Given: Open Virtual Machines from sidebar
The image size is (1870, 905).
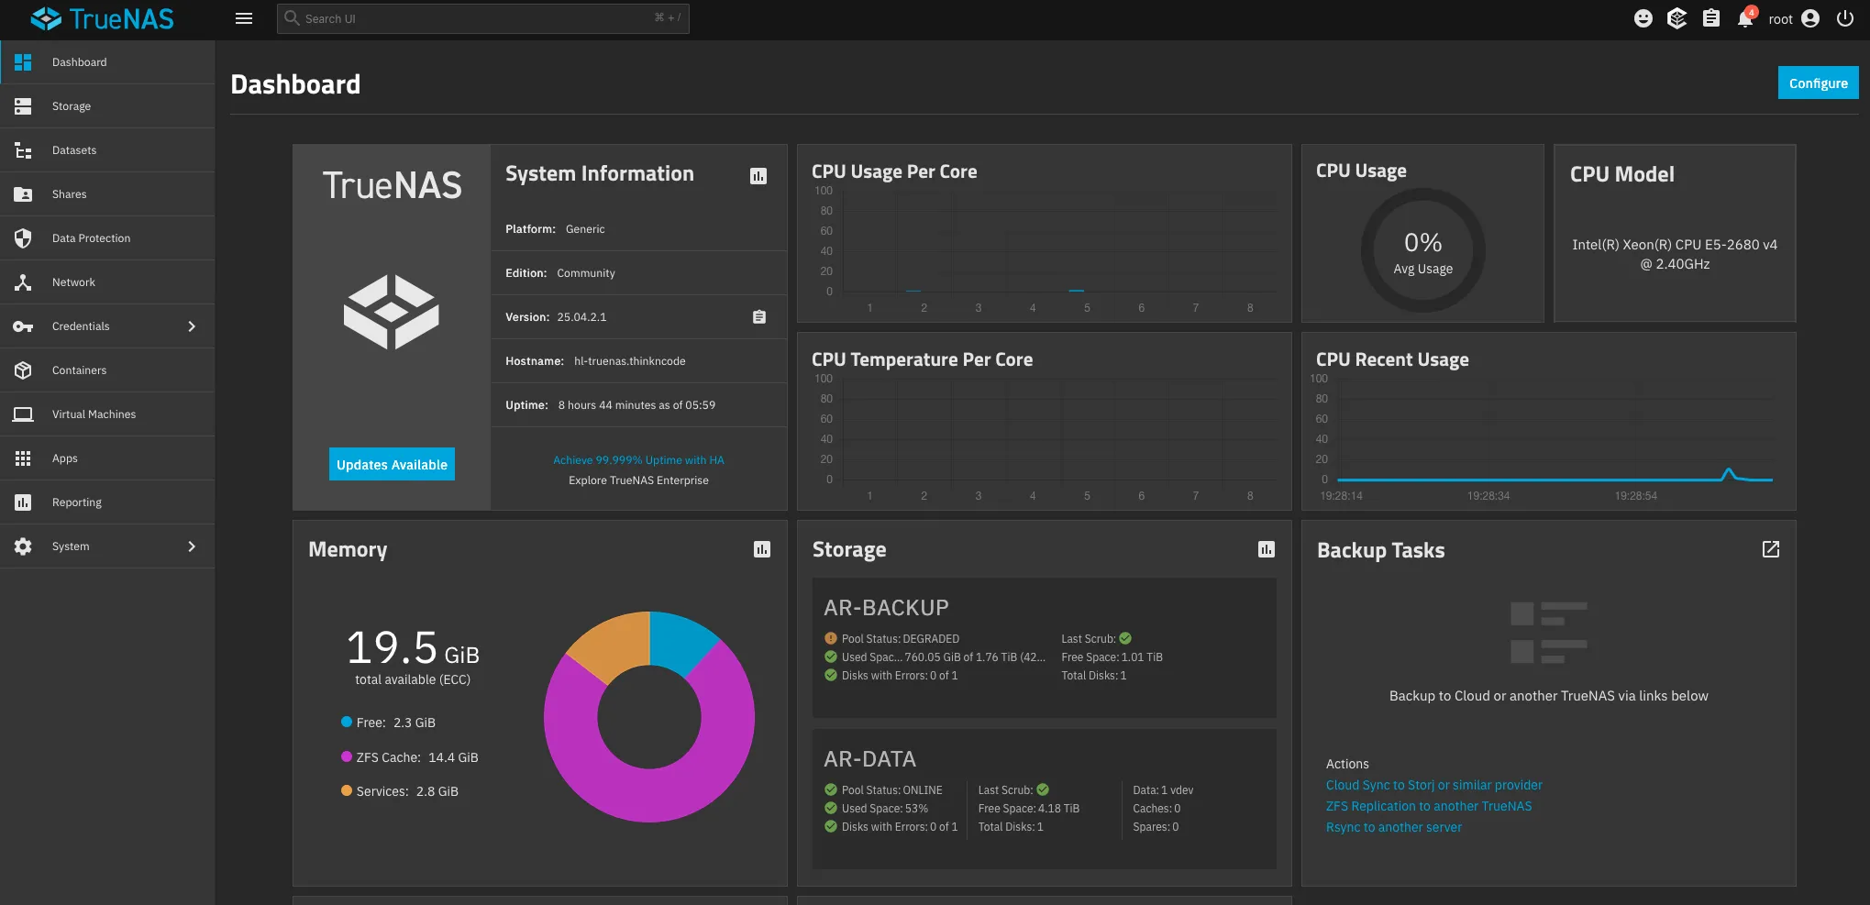Looking at the screenshot, I should [94, 414].
